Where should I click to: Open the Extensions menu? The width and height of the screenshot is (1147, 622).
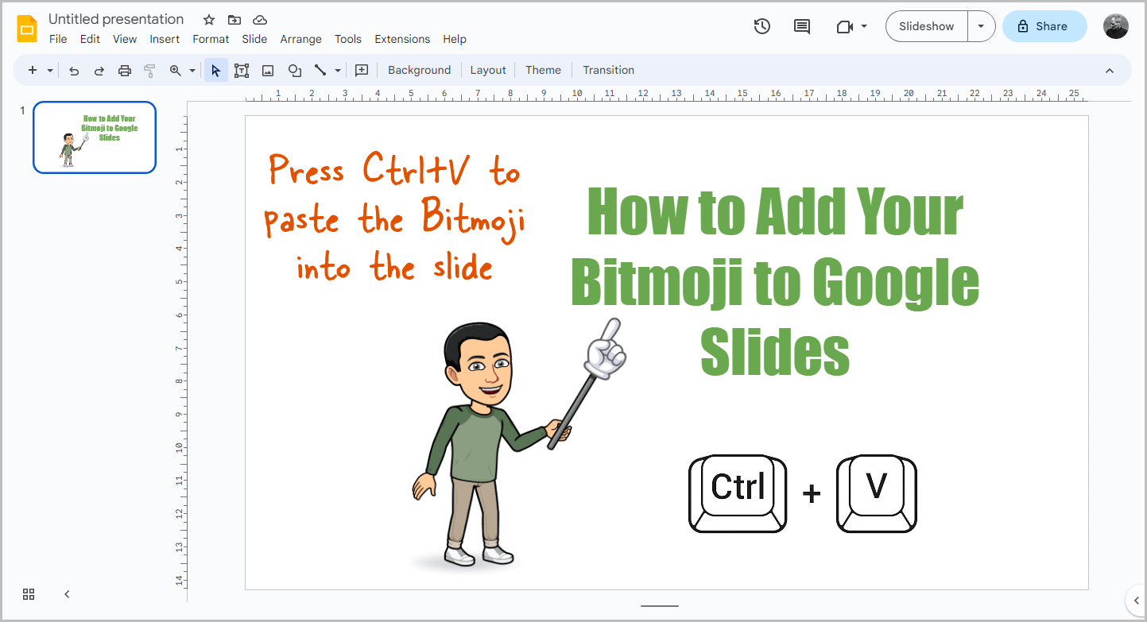tap(402, 39)
